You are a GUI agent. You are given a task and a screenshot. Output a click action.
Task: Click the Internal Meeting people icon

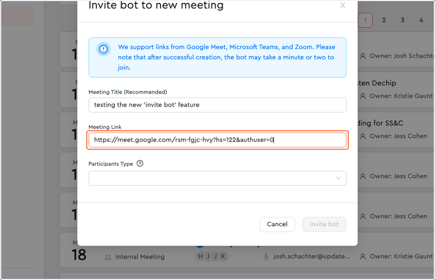click(108, 257)
